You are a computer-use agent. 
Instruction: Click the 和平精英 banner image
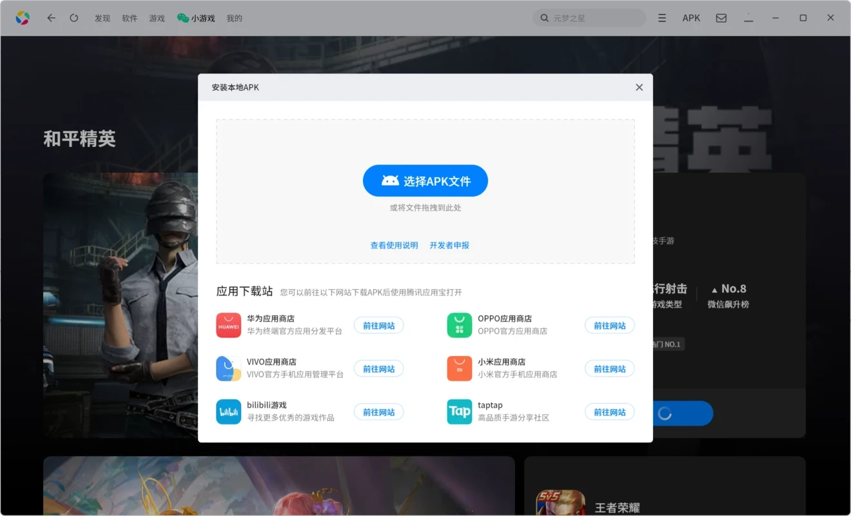click(121, 305)
